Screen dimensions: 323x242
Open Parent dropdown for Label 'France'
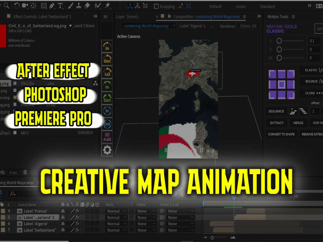point(181,211)
